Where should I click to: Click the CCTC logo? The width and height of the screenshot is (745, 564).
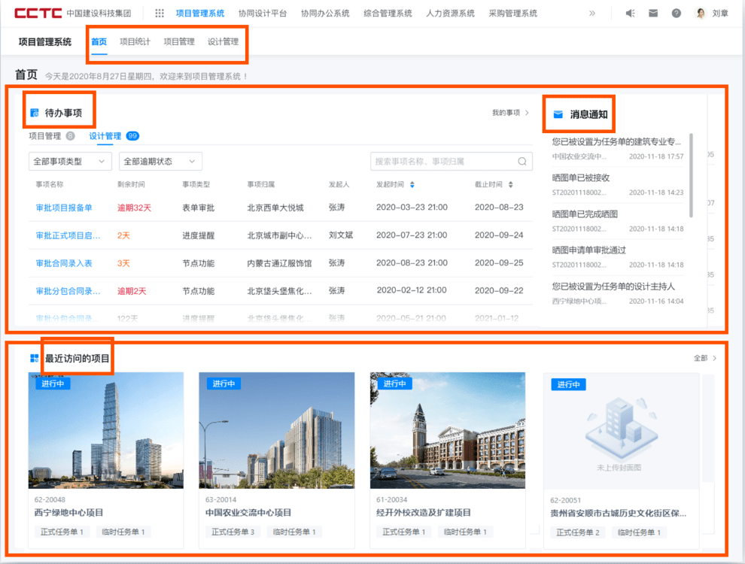(x=38, y=14)
